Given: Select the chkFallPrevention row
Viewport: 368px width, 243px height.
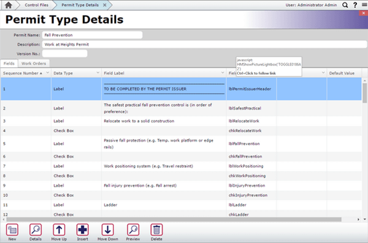Looking at the screenshot, I should pos(181,156).
